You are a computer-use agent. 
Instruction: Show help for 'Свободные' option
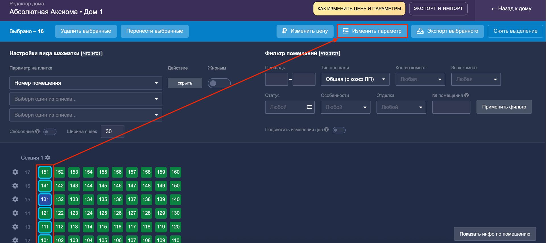click(x=37, y=131)
